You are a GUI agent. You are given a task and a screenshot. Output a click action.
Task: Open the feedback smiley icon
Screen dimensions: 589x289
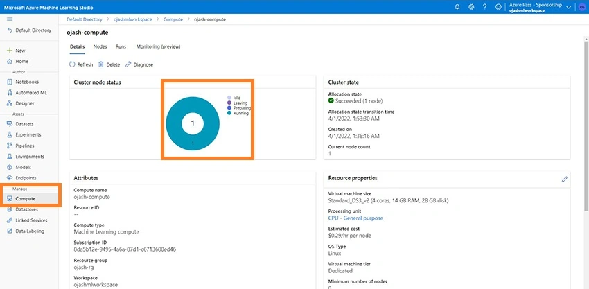498,7
